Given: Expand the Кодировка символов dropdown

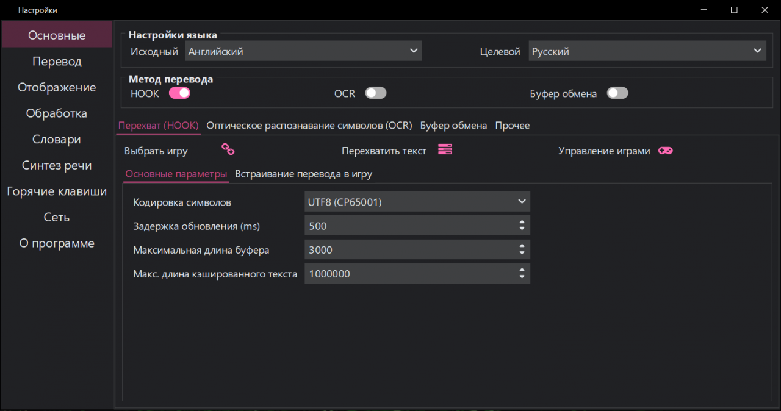Looking at the screenshot, I should tap(417, 201).
